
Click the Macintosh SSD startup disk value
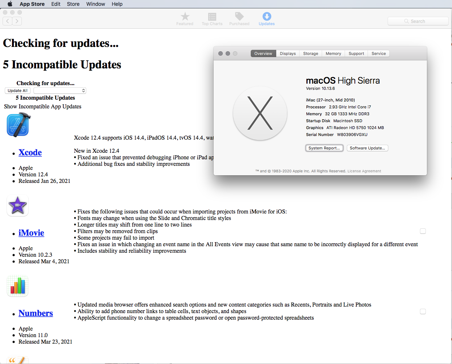[348, 121]
